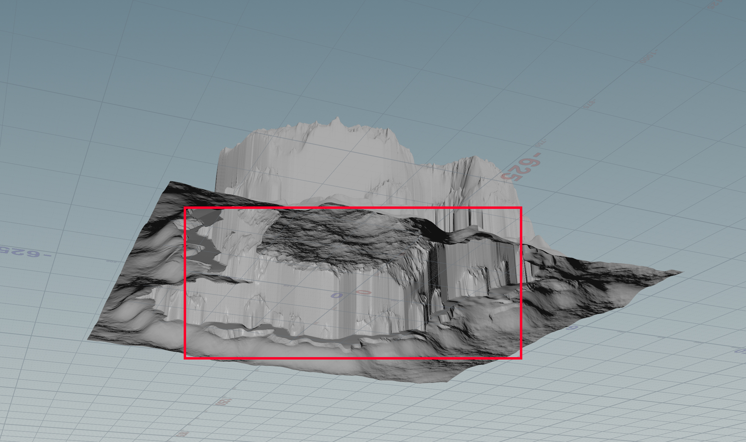Click the small -750 grid label

[540, 143]
